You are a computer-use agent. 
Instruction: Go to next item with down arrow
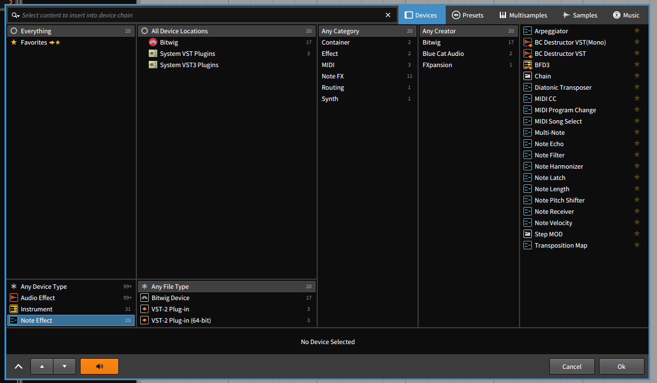click(x=65, y=367)
